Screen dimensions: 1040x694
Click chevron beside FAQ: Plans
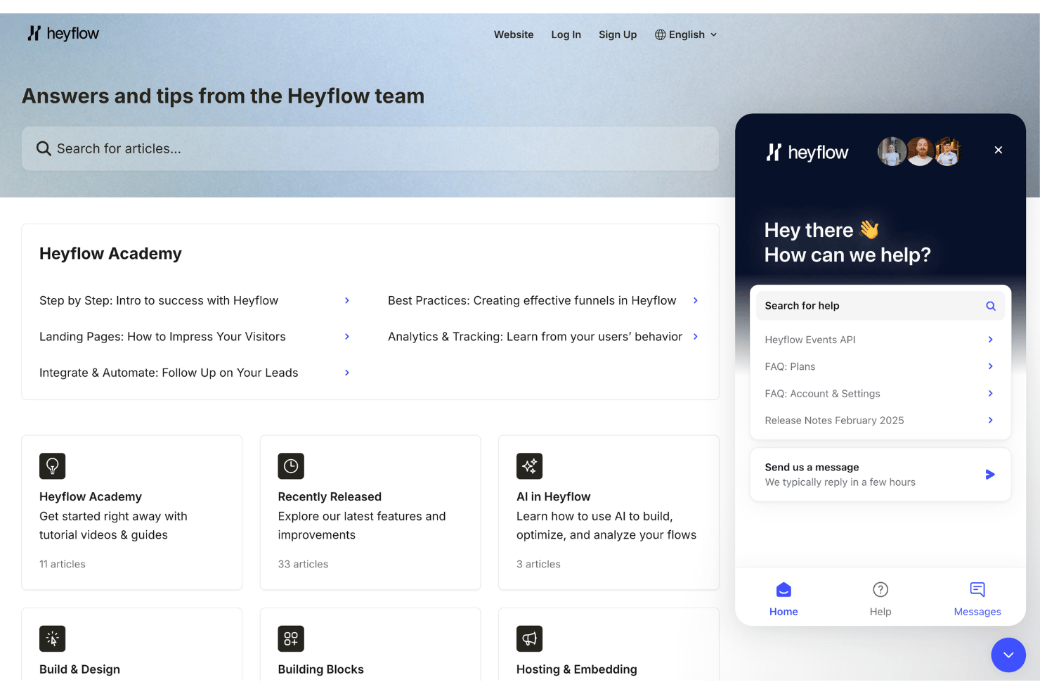tap(991, 366)
